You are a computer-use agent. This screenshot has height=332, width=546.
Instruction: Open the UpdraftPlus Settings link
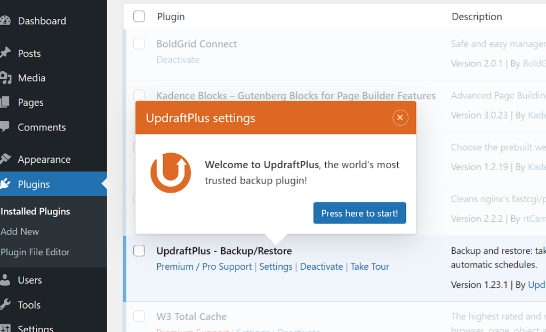276,267
